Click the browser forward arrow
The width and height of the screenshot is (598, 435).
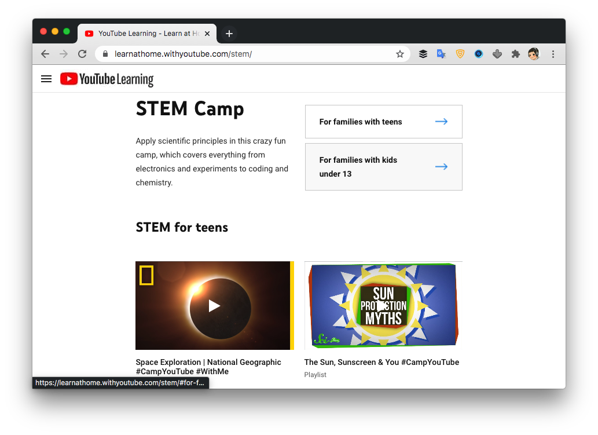(x=64, y=54)
